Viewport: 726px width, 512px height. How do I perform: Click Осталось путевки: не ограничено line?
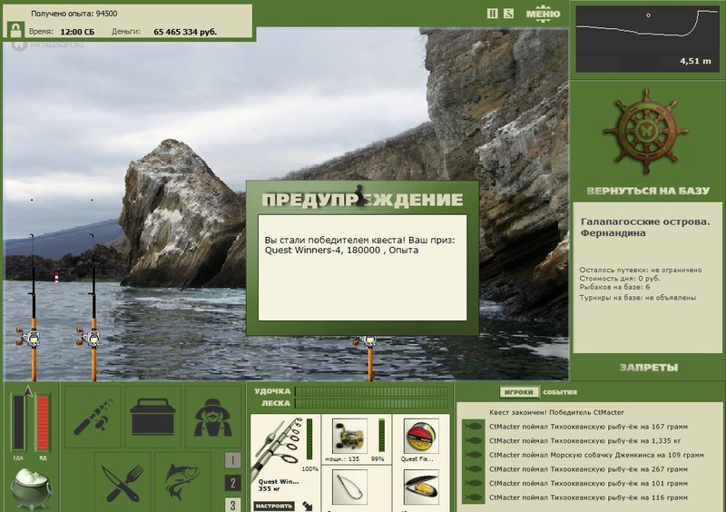641,270
